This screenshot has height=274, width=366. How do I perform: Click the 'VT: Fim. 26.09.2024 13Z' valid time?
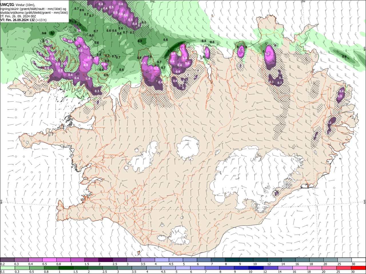tap(18, 20)
